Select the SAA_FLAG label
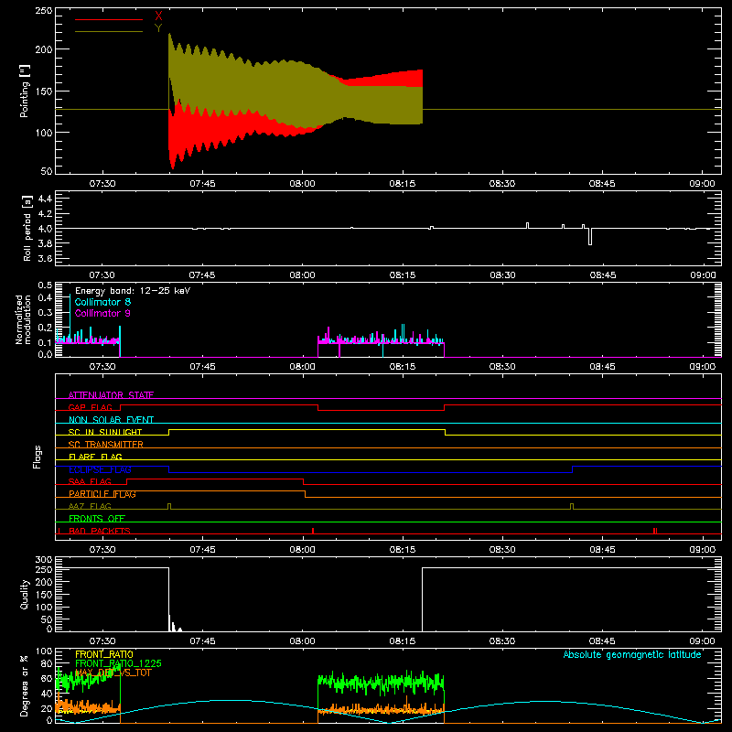The image size is (732, 732). pos(90,481)
